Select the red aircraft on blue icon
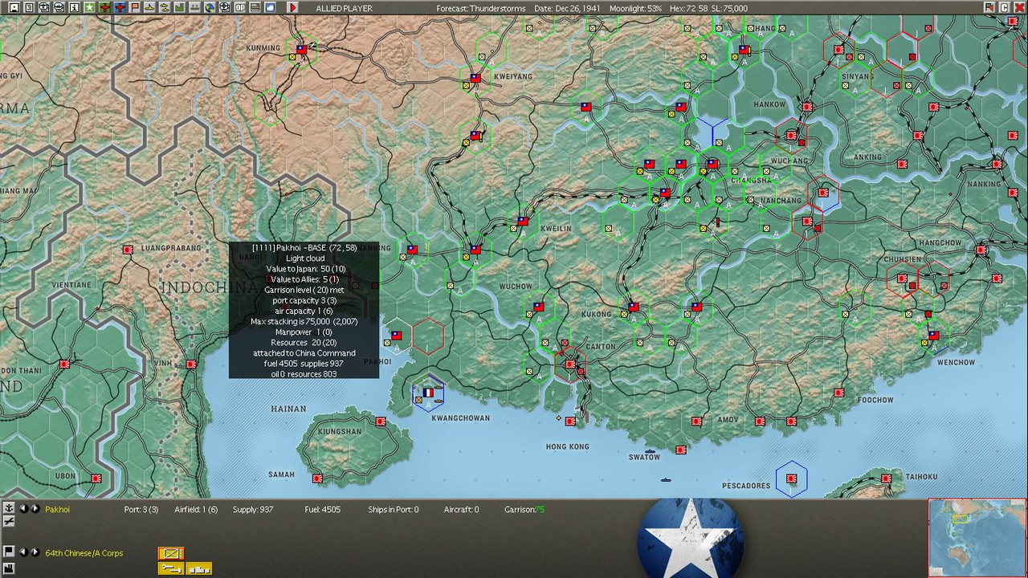The image size is (1028, 578). 120,8
